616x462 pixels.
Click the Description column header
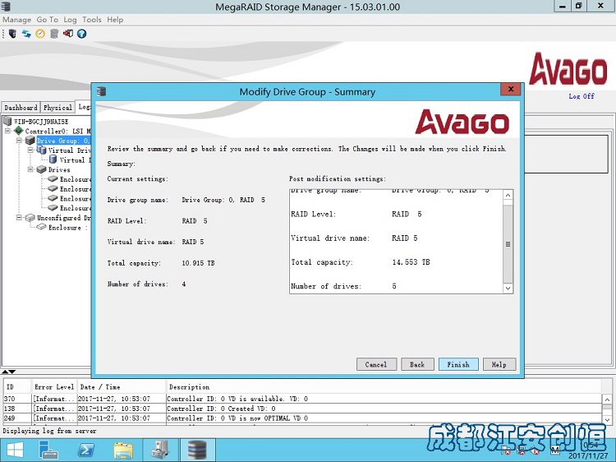384,387
